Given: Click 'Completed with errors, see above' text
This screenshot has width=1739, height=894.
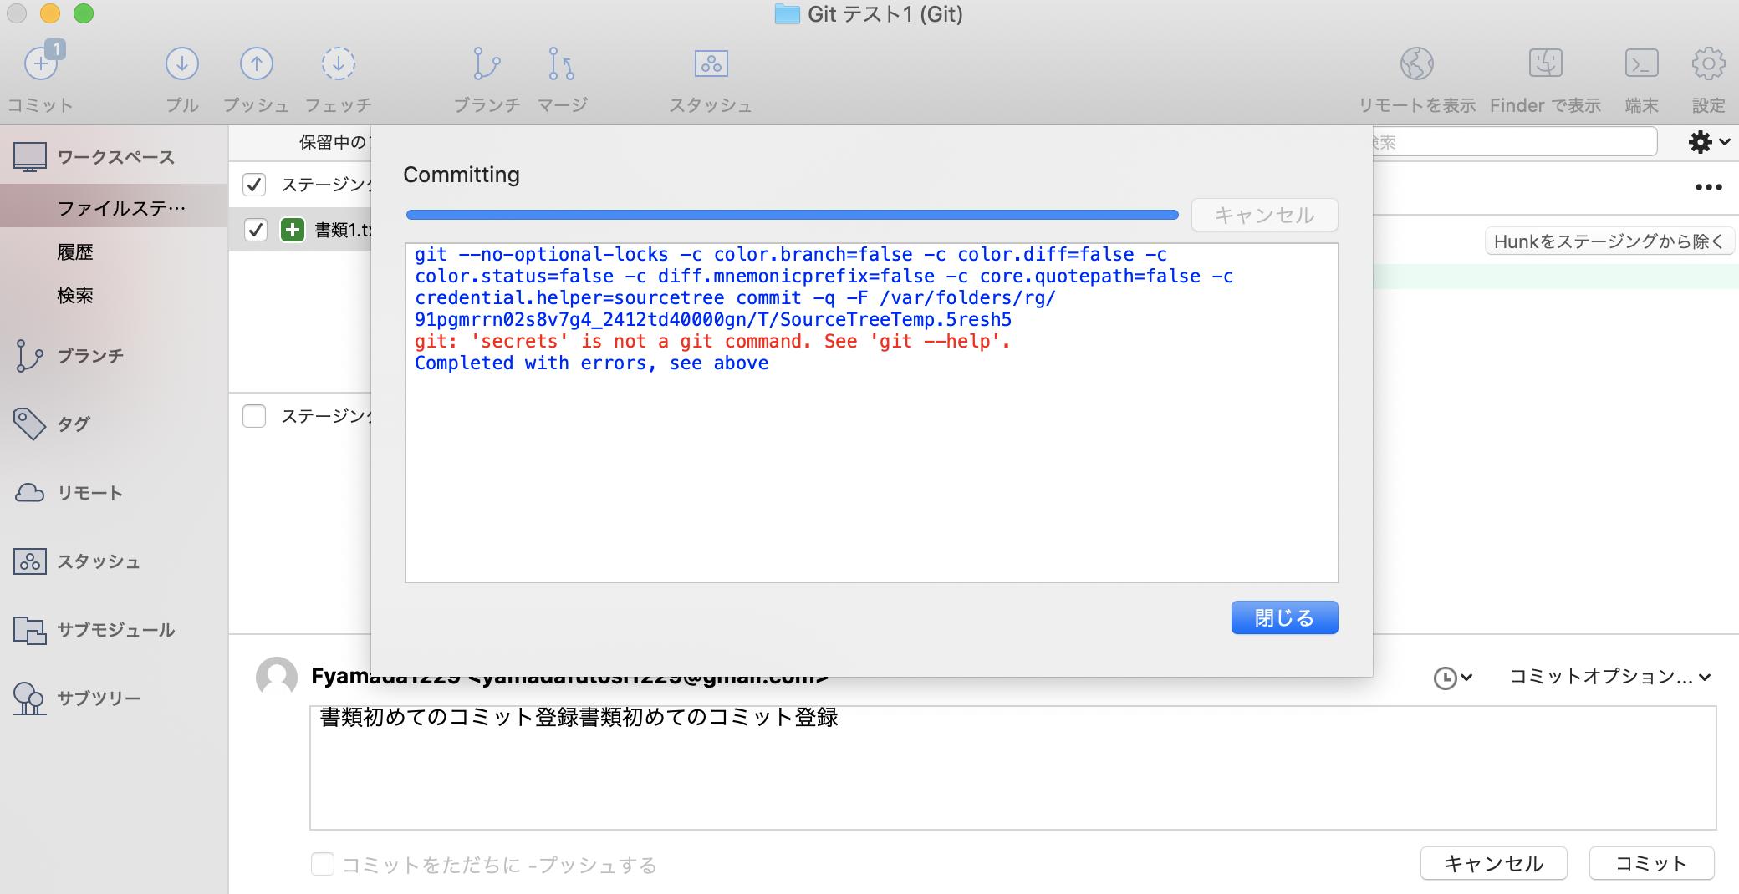Looking at the screenshot, I should tap(591, 363).
